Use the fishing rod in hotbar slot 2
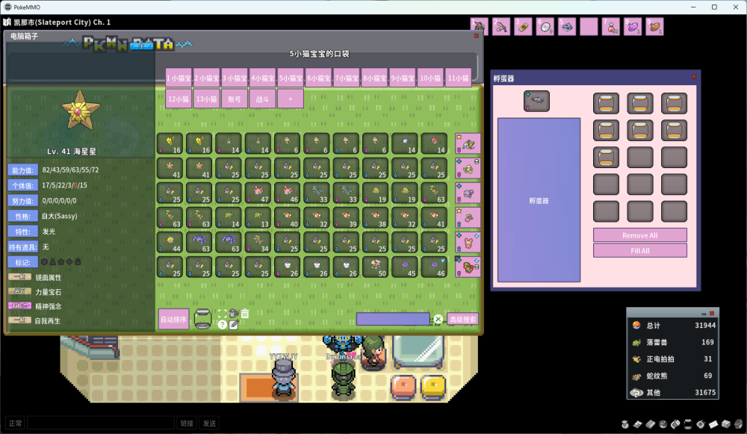 click(501, 27)
